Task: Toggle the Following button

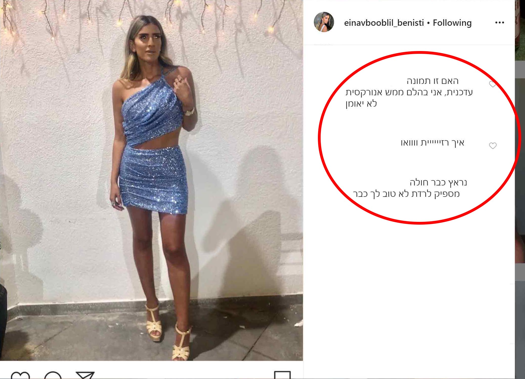Action: click(x=452, y=23)
